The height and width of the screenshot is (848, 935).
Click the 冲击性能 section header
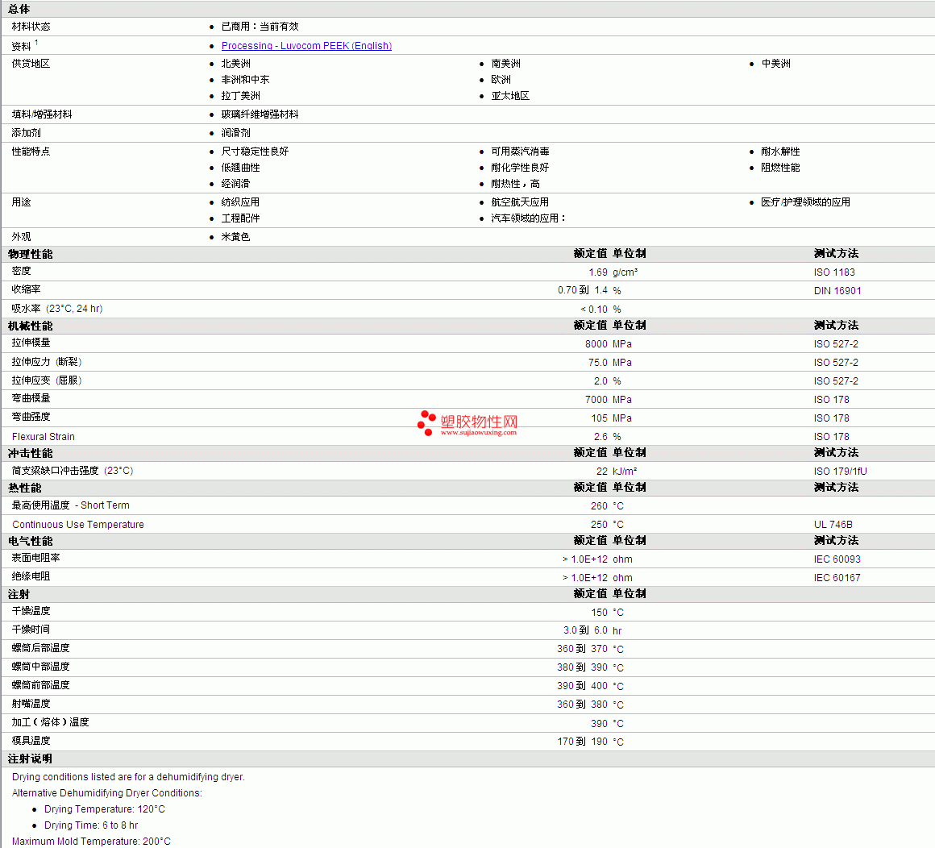[x=31, y=454]
